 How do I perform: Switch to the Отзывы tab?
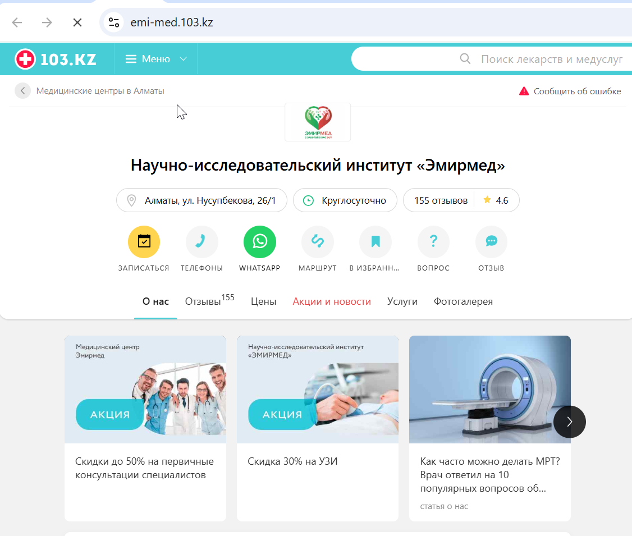[x=209, y=301]
